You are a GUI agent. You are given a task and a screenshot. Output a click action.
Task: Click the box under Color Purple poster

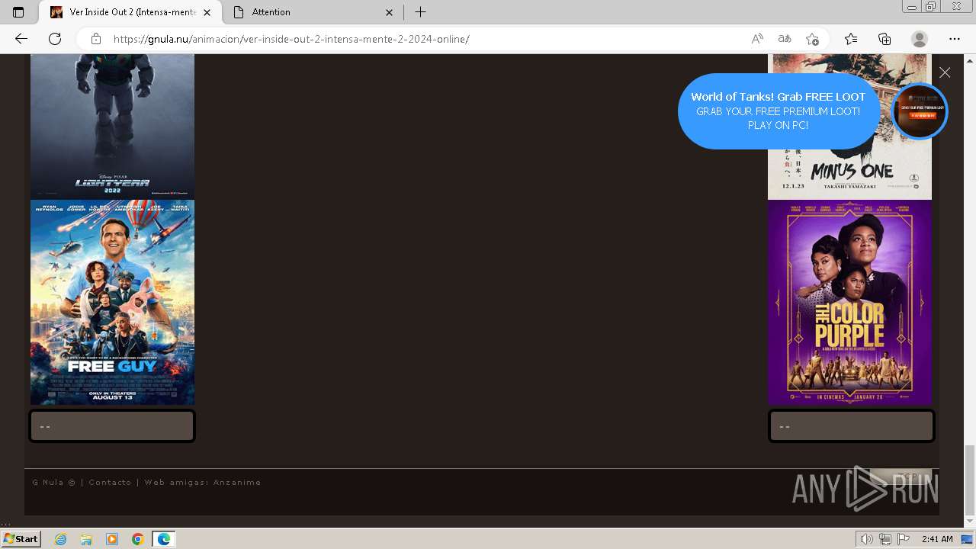851,426
